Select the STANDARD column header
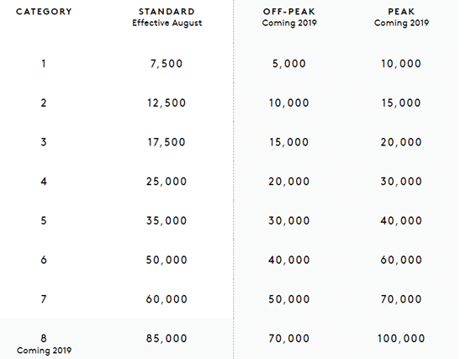471x359 pixels. [x=167, y=12]
